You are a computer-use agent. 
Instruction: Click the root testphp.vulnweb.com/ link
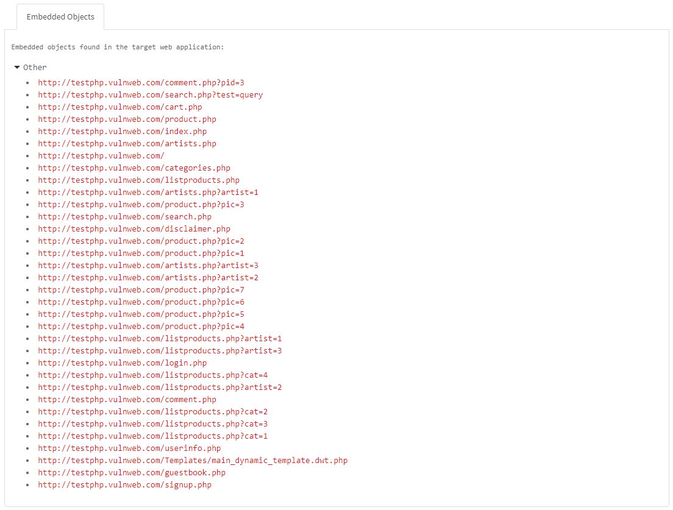pos(101,156)
